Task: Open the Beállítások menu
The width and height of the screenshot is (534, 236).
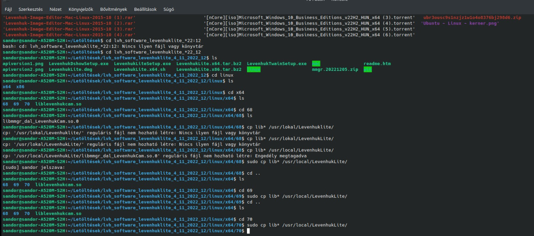Action: [x=145, y=9]
